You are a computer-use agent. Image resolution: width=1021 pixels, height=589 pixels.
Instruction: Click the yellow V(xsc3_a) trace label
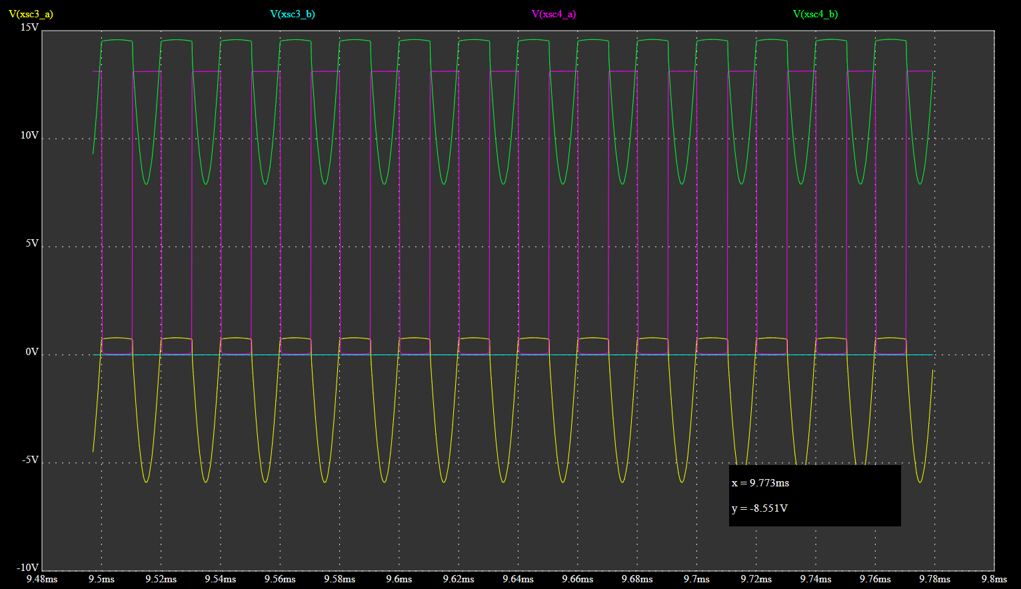[x=31, y=14]
